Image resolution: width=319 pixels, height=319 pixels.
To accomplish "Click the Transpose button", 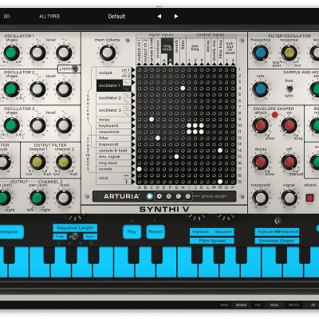I will 11,232.
